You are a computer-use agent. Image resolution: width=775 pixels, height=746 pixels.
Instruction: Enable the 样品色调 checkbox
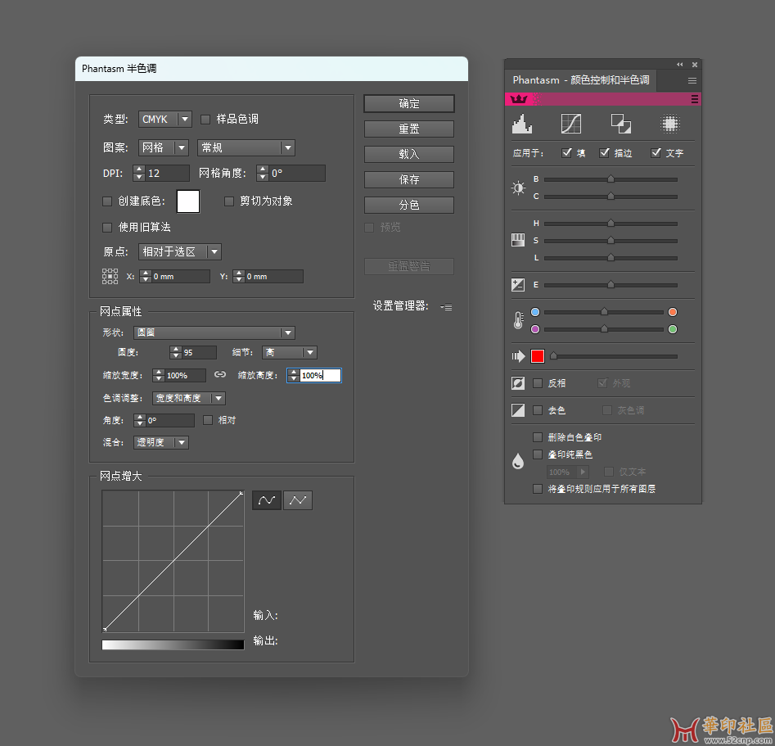point(205,120)
